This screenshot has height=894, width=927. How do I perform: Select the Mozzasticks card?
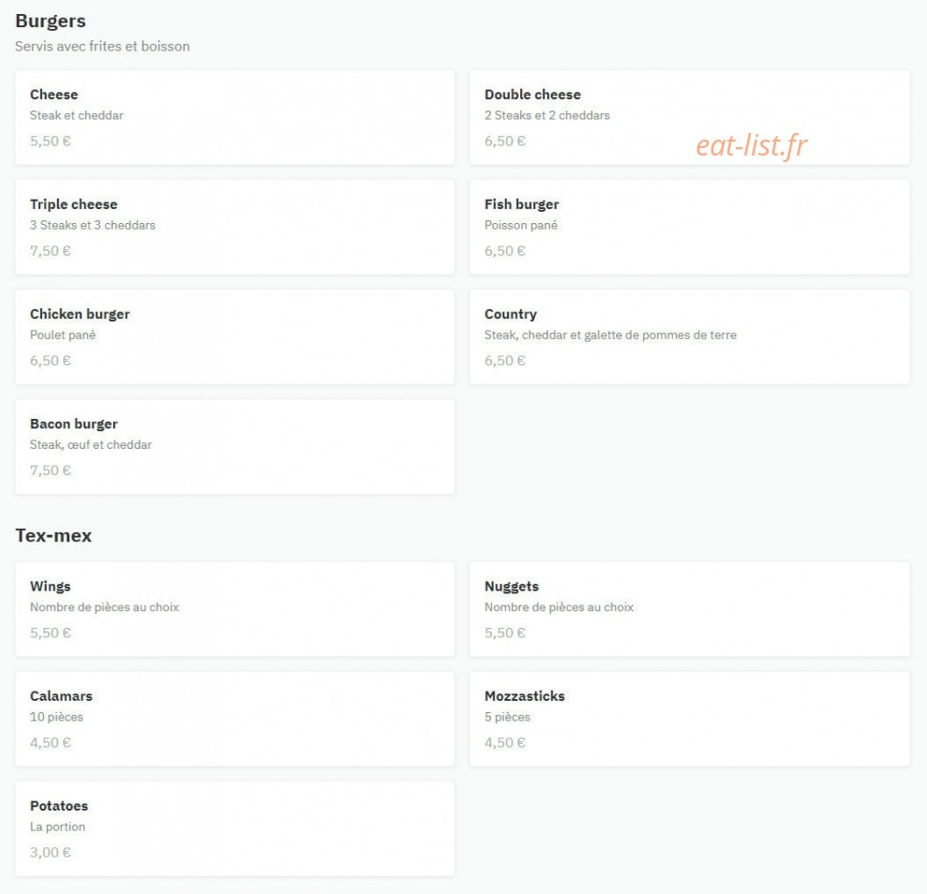coord(689,719)
